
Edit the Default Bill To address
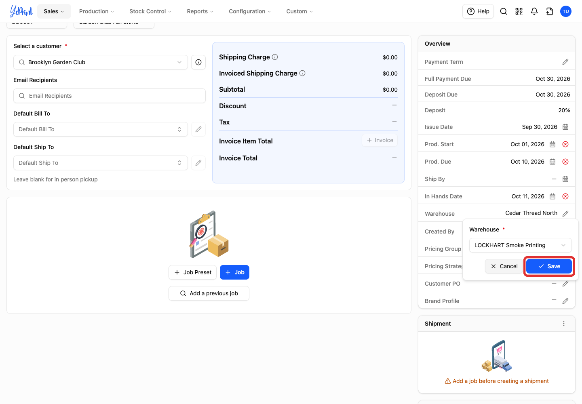[x=198, y=129]
